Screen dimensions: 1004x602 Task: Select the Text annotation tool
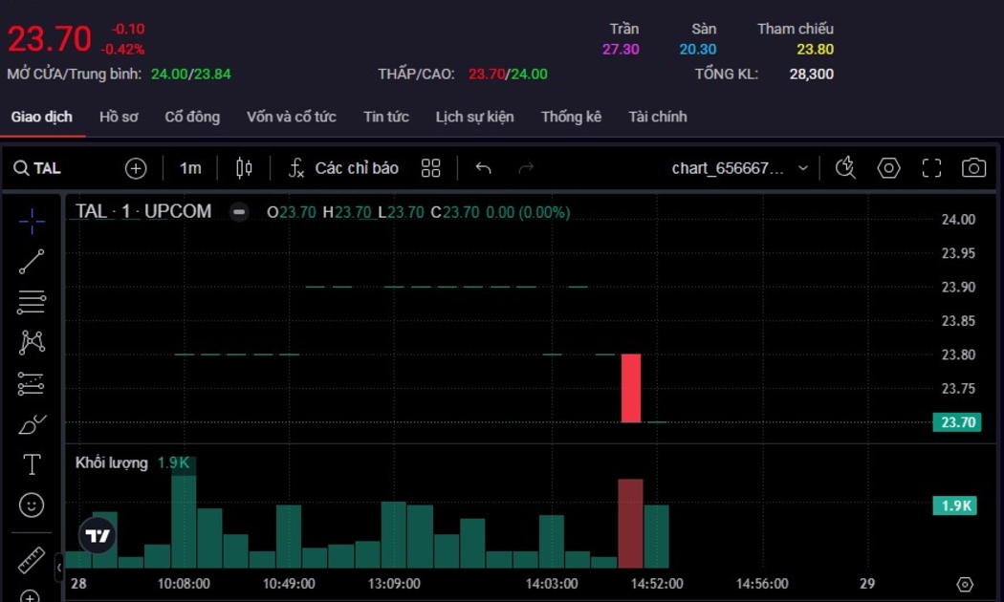(x=32, y=464)
